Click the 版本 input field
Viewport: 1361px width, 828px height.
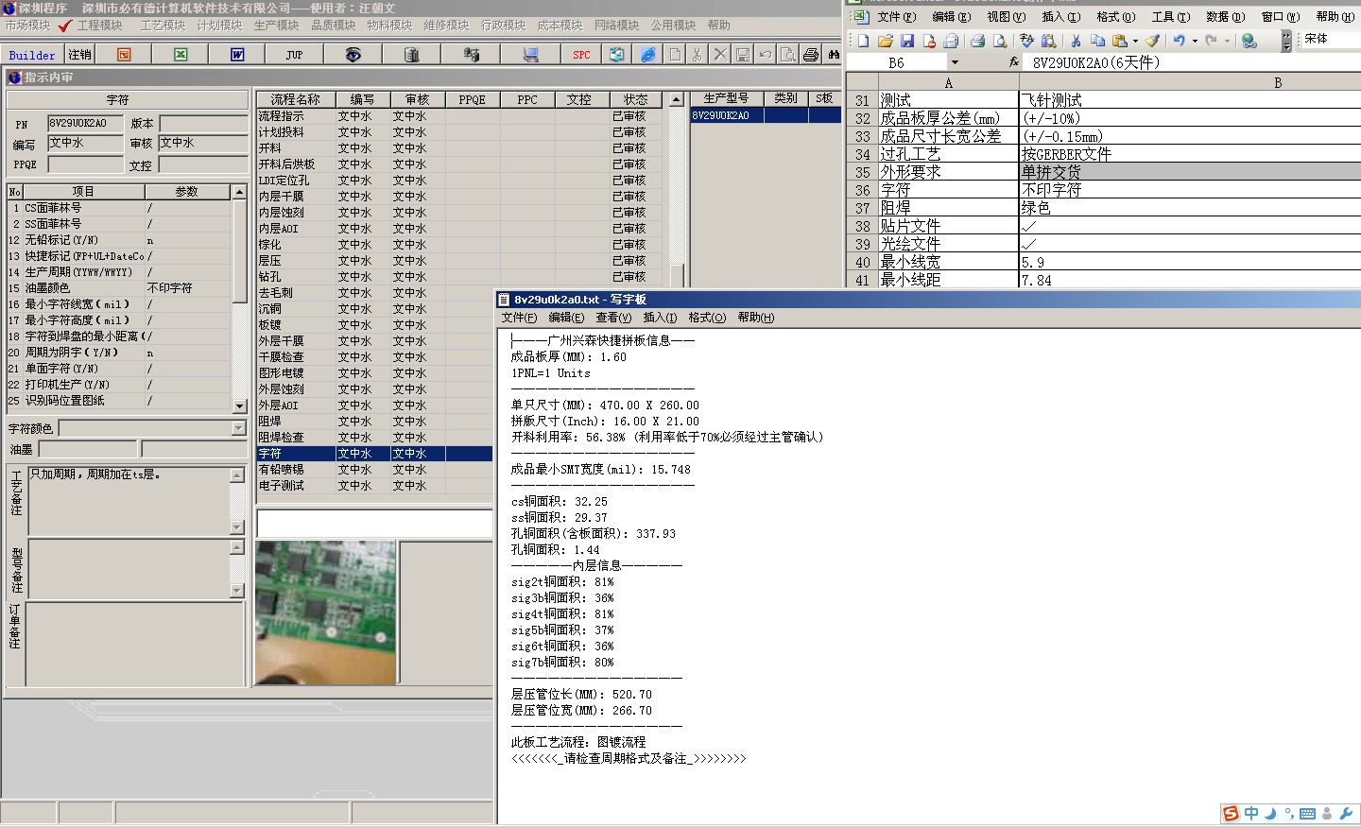(203, 124)
